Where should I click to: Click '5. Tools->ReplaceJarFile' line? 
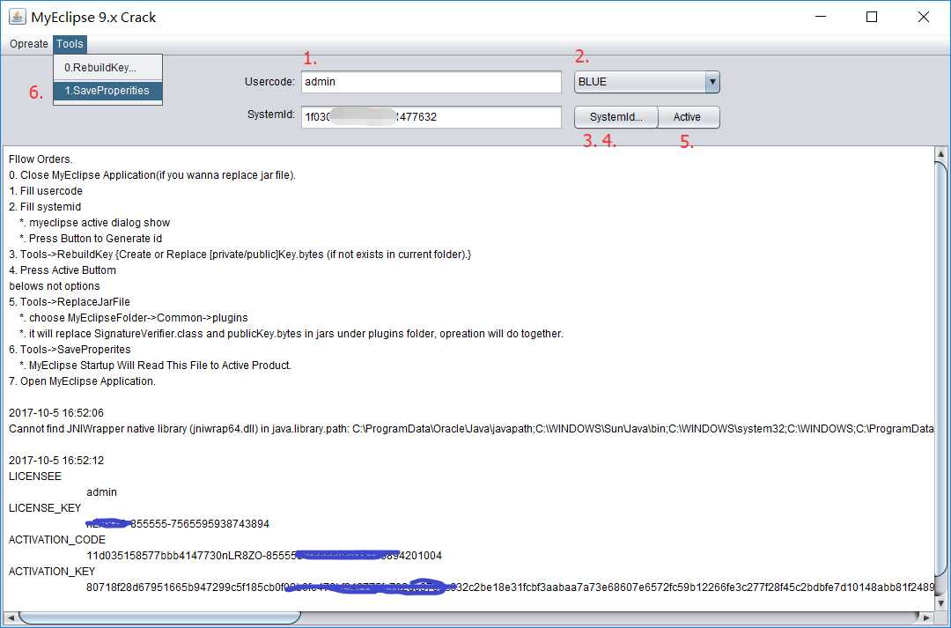pyautogui.click(x=70, y=301)
